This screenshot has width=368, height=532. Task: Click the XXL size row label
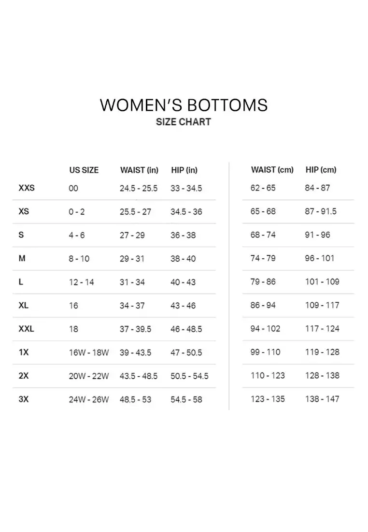click(27, 329)
